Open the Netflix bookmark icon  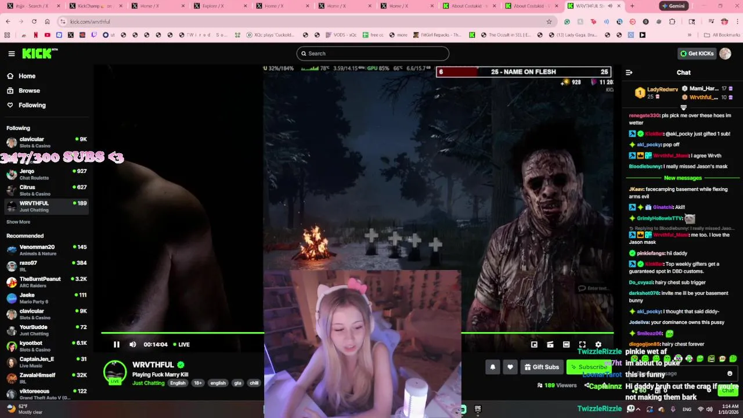[35, 35]
